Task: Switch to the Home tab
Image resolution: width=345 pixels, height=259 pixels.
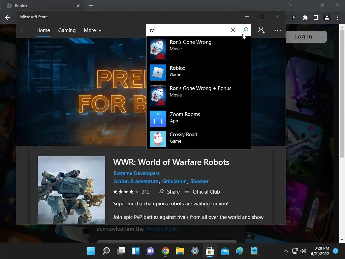Action: 43,30
